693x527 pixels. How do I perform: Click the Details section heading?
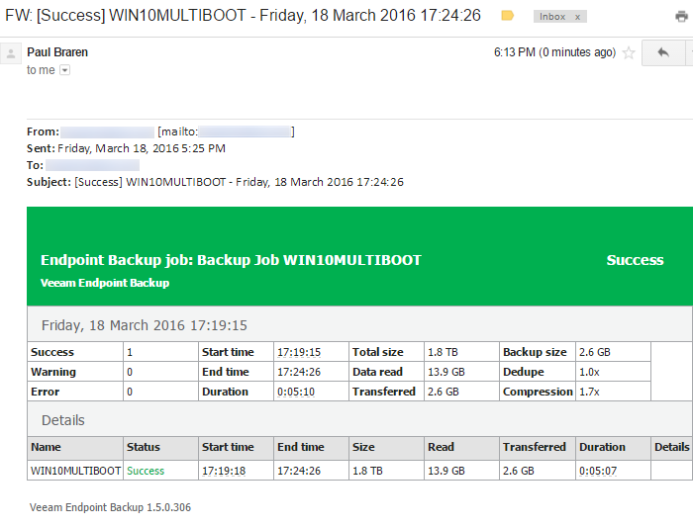click(x=62, y=420)
